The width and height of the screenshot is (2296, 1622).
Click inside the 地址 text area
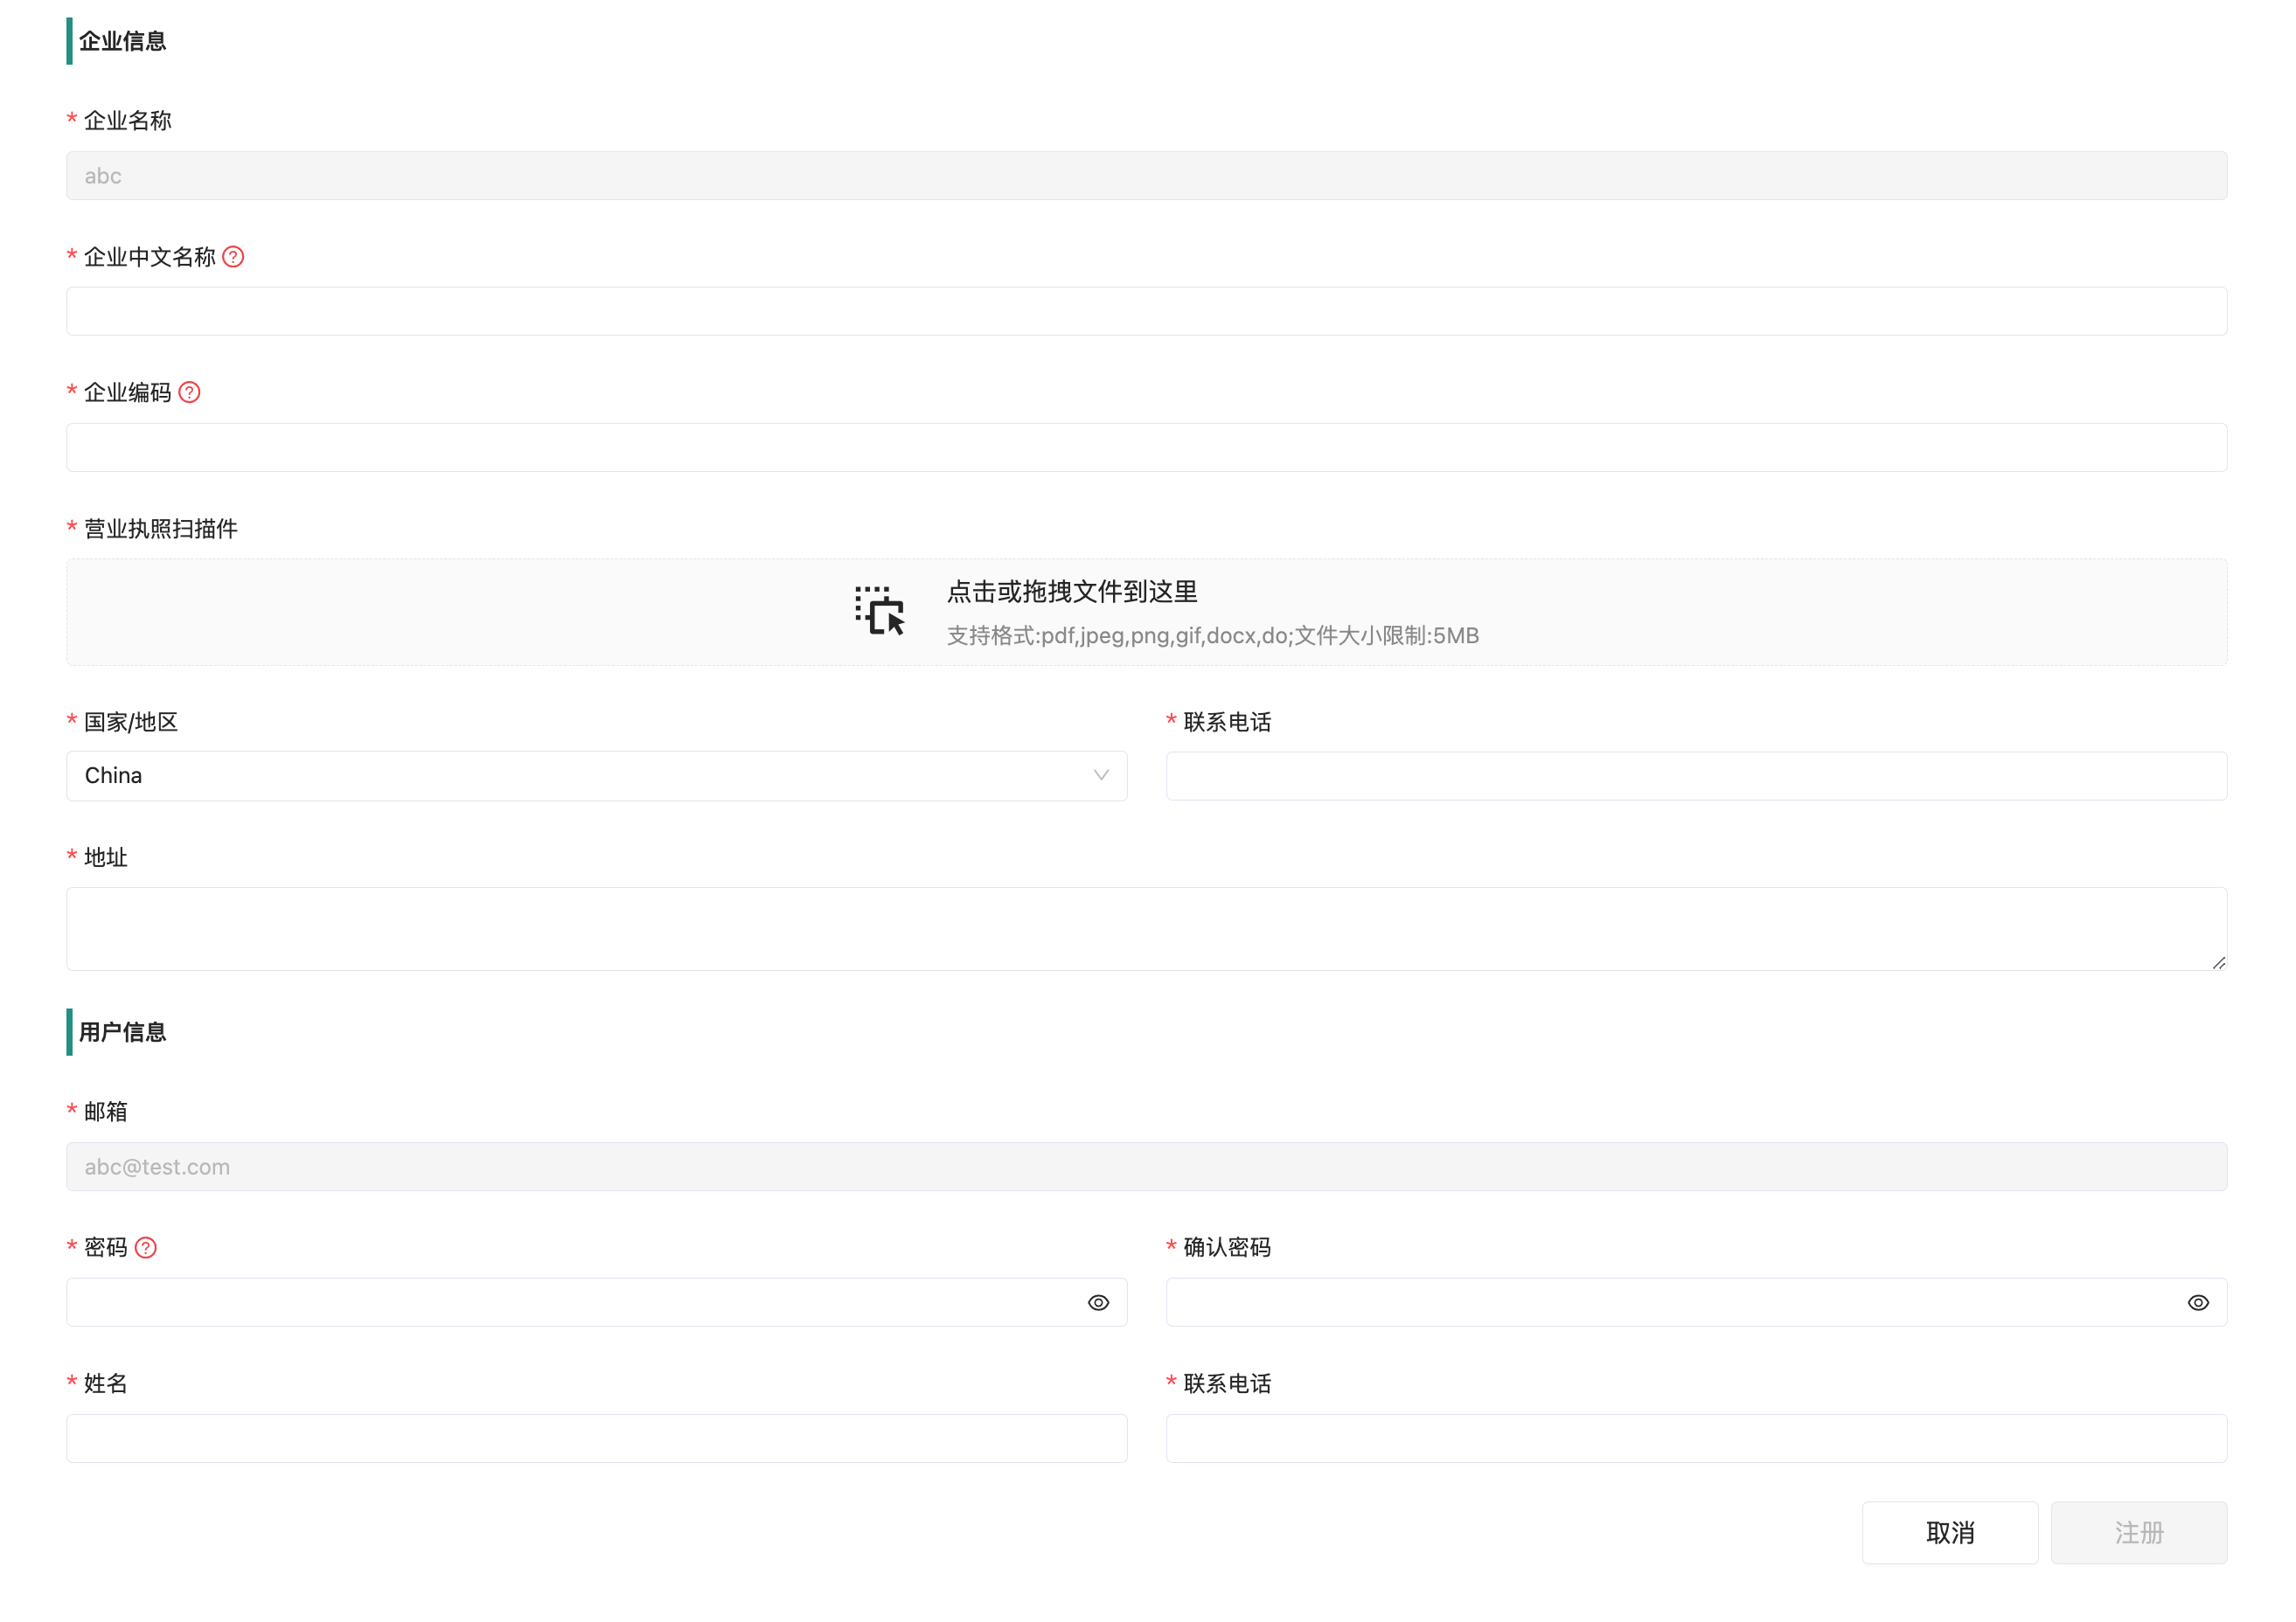pos(1146,927)
